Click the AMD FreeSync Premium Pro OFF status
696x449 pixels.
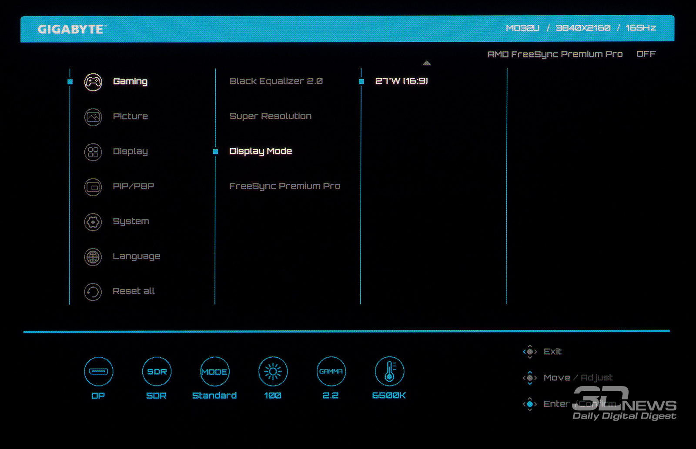click(x=571, y=54)
